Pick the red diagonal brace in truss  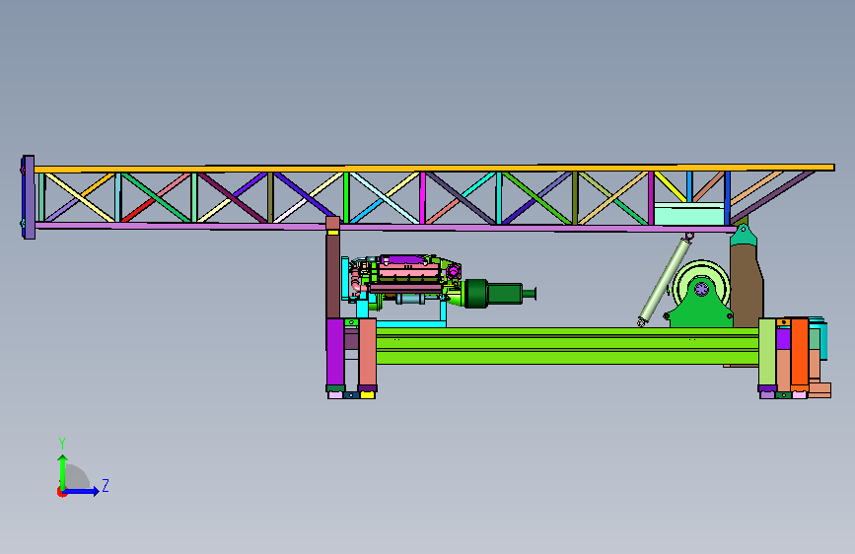(x=138, y=211)
